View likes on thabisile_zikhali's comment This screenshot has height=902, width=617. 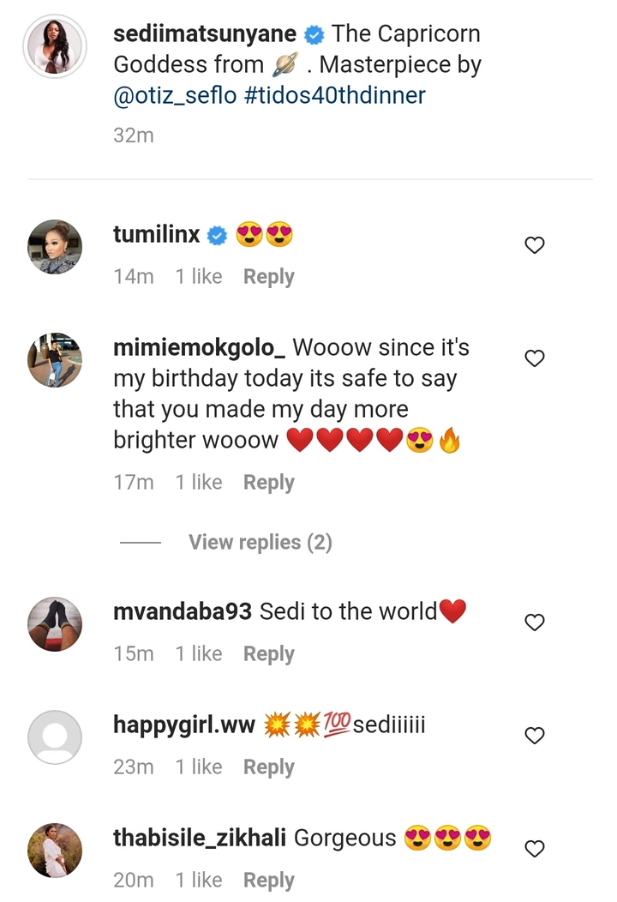[199, 881]
